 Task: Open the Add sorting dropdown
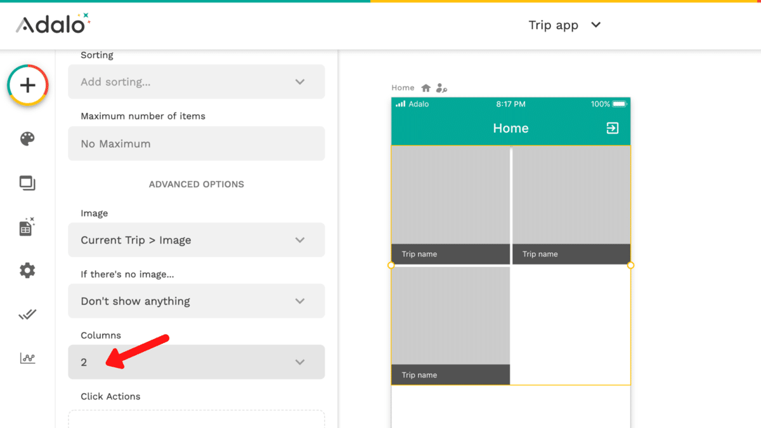click(x=197, y=82)
